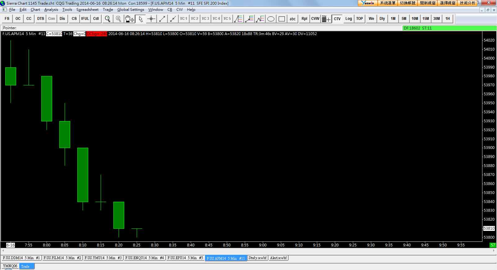Viewport: 497px width, 270px height.
Task: Click the IFUL toolbar button
Action: (x=85, y=19)
